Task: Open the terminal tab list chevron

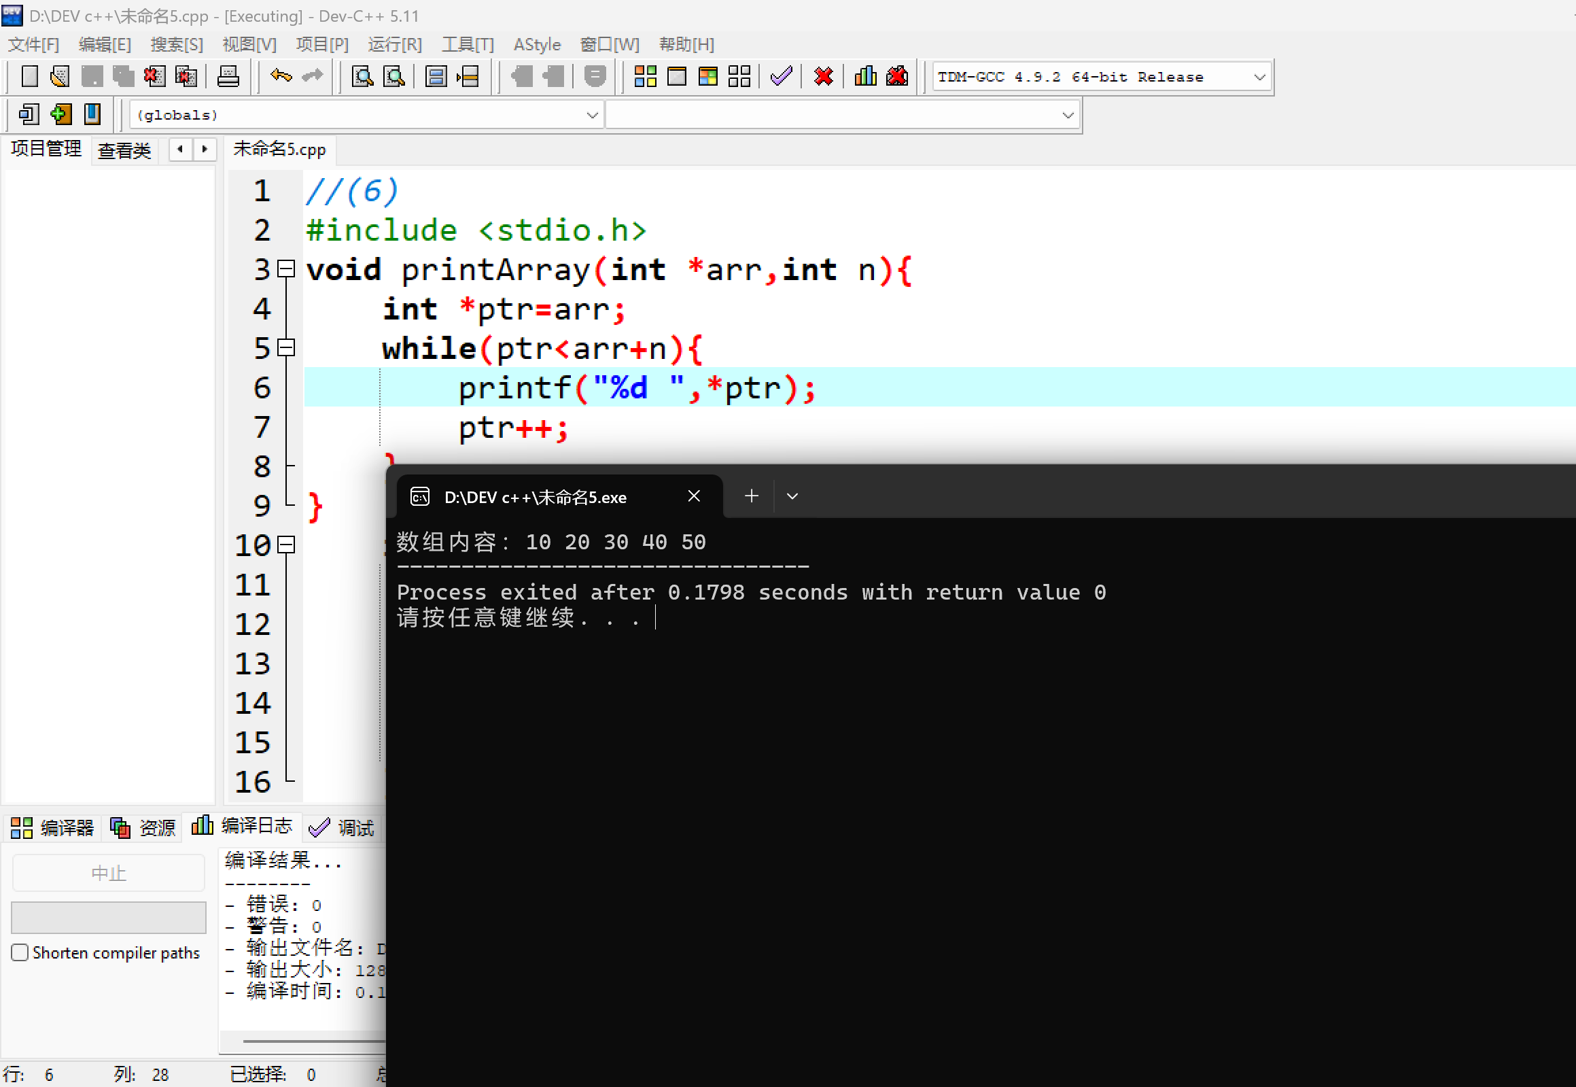Action: pos(792,496)
